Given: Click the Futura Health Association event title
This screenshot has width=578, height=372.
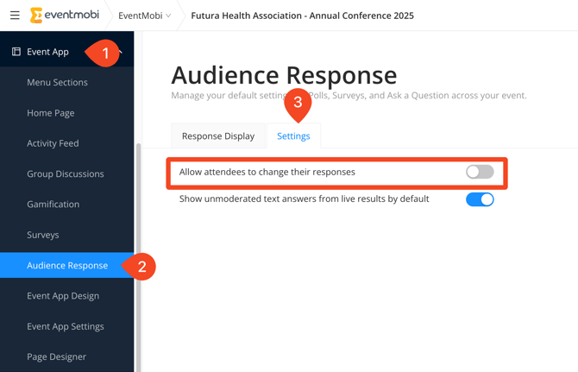Looking at the screenshot, I should point(302,16).
